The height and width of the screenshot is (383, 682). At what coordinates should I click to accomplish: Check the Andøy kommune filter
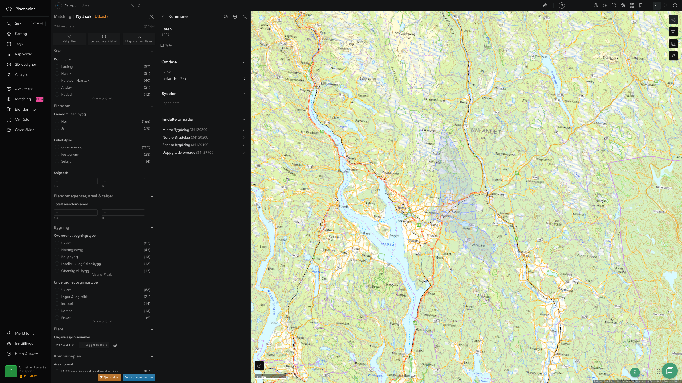(x=57, y=87)
